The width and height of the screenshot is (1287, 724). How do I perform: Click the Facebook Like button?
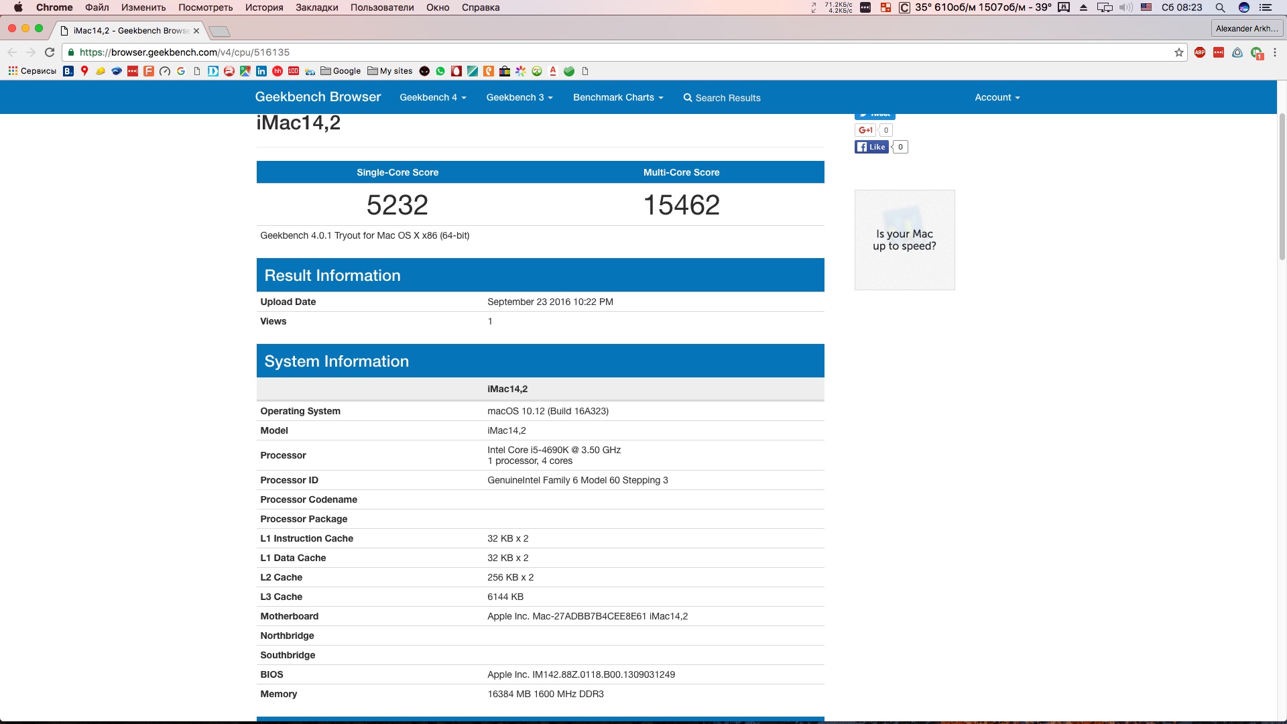tap(871, 147)
